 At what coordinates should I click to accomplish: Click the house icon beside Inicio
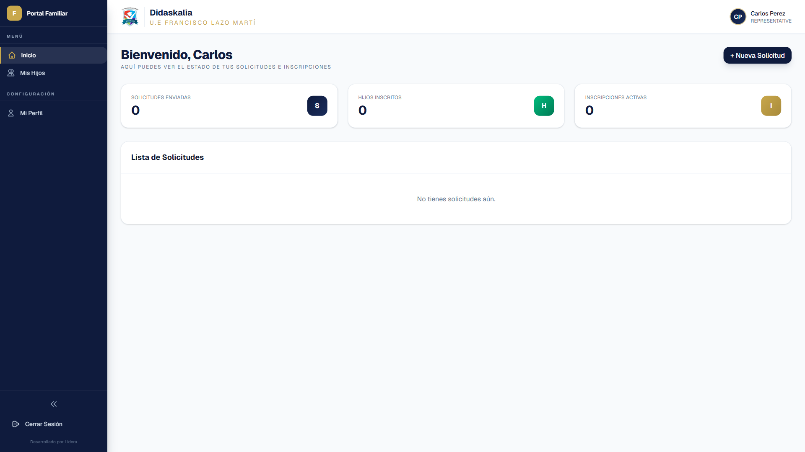pos(12,55)
